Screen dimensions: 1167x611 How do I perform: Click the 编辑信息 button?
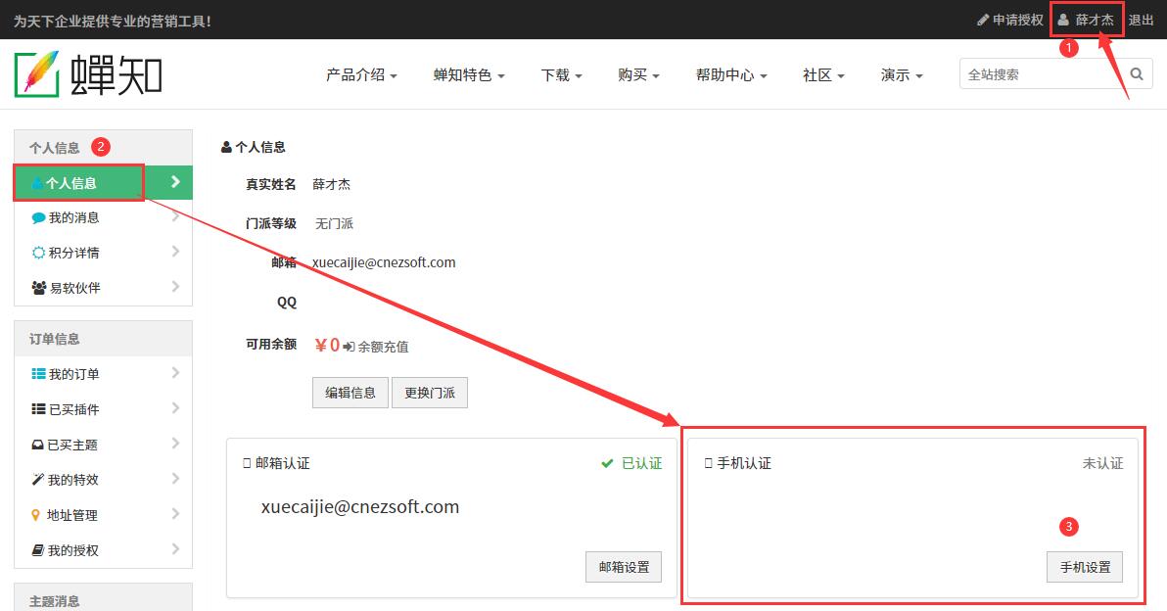(350, 393)
